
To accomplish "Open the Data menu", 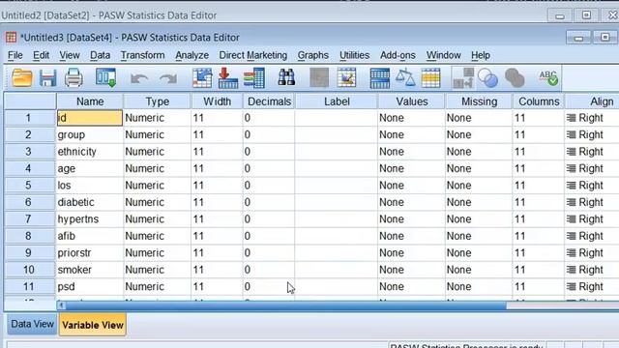I will tap(100, 55).
